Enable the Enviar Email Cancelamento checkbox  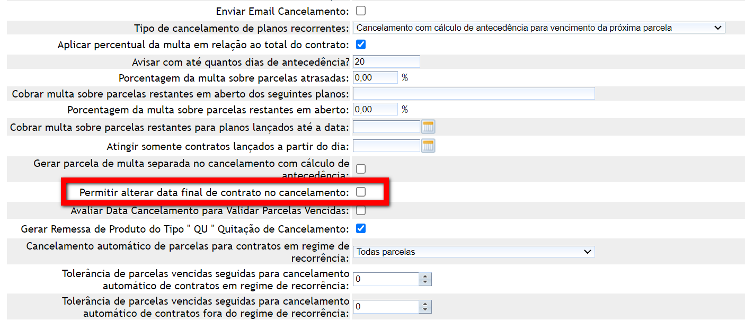[x=361, y=11]
